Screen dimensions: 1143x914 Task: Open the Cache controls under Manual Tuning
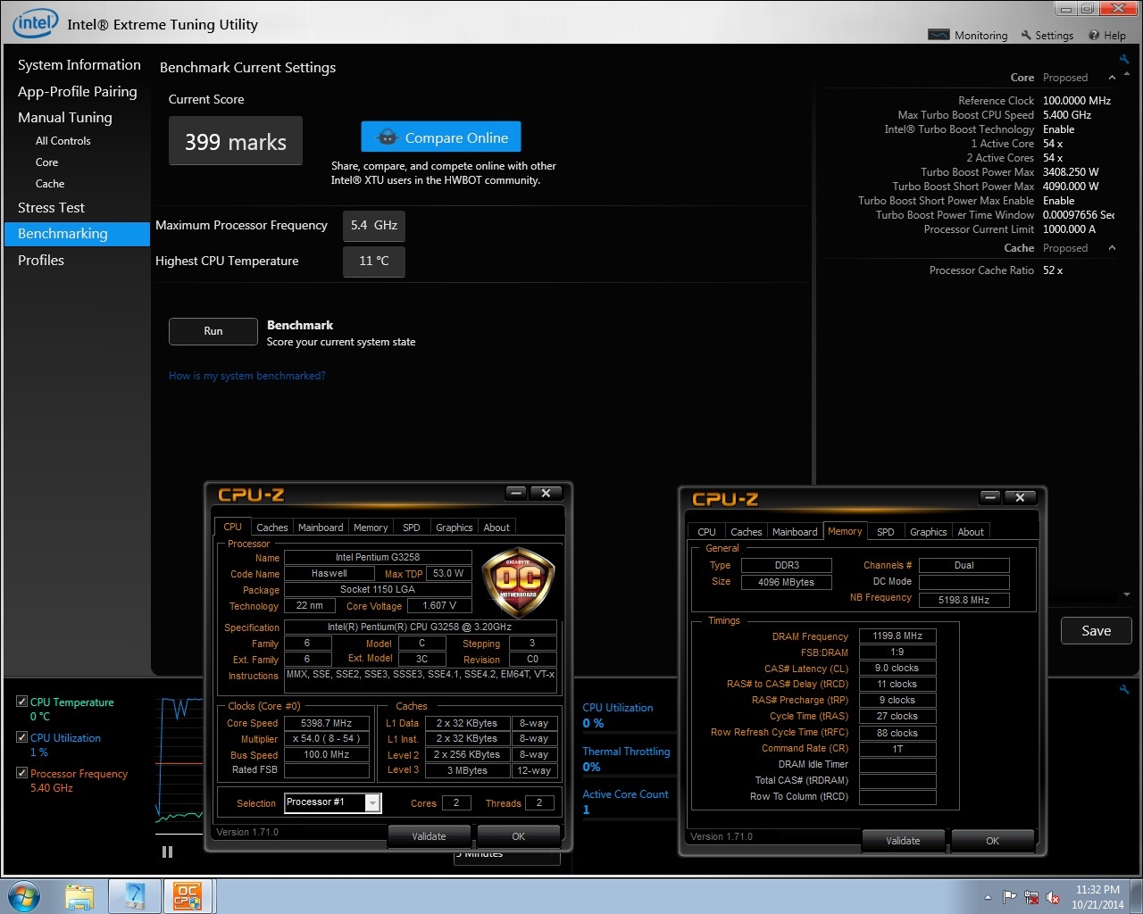pos(50,184)
